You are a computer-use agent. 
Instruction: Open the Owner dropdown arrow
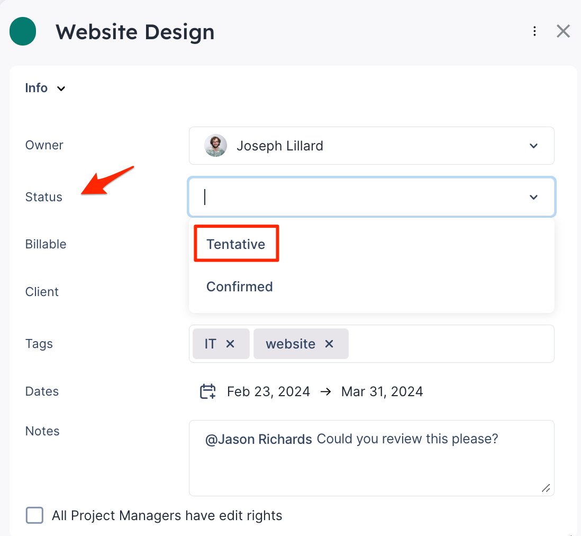point(533,146)
